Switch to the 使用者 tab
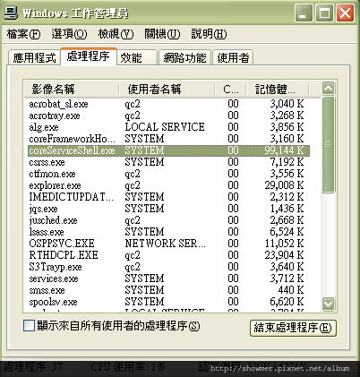Viewport: 360px width, 377px height. click(233, 57)
